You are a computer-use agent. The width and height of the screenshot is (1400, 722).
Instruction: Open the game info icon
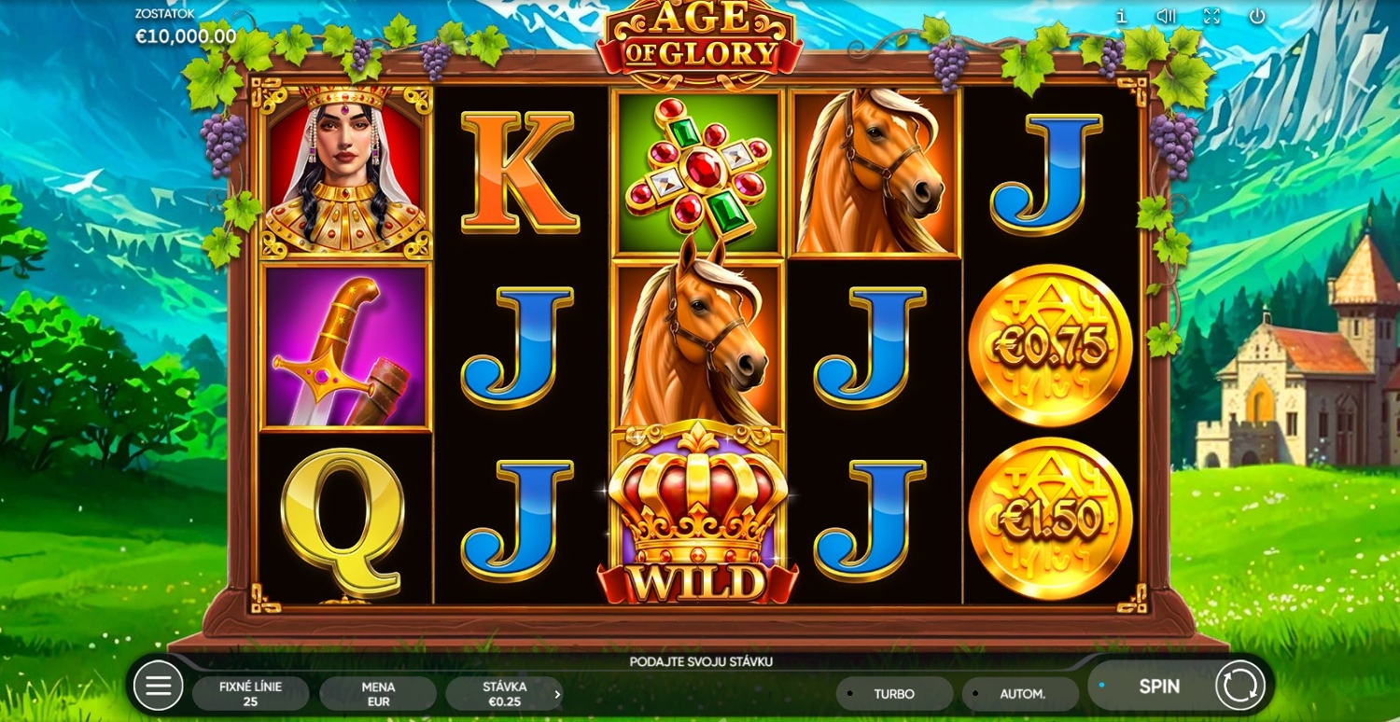(1122, 16)
